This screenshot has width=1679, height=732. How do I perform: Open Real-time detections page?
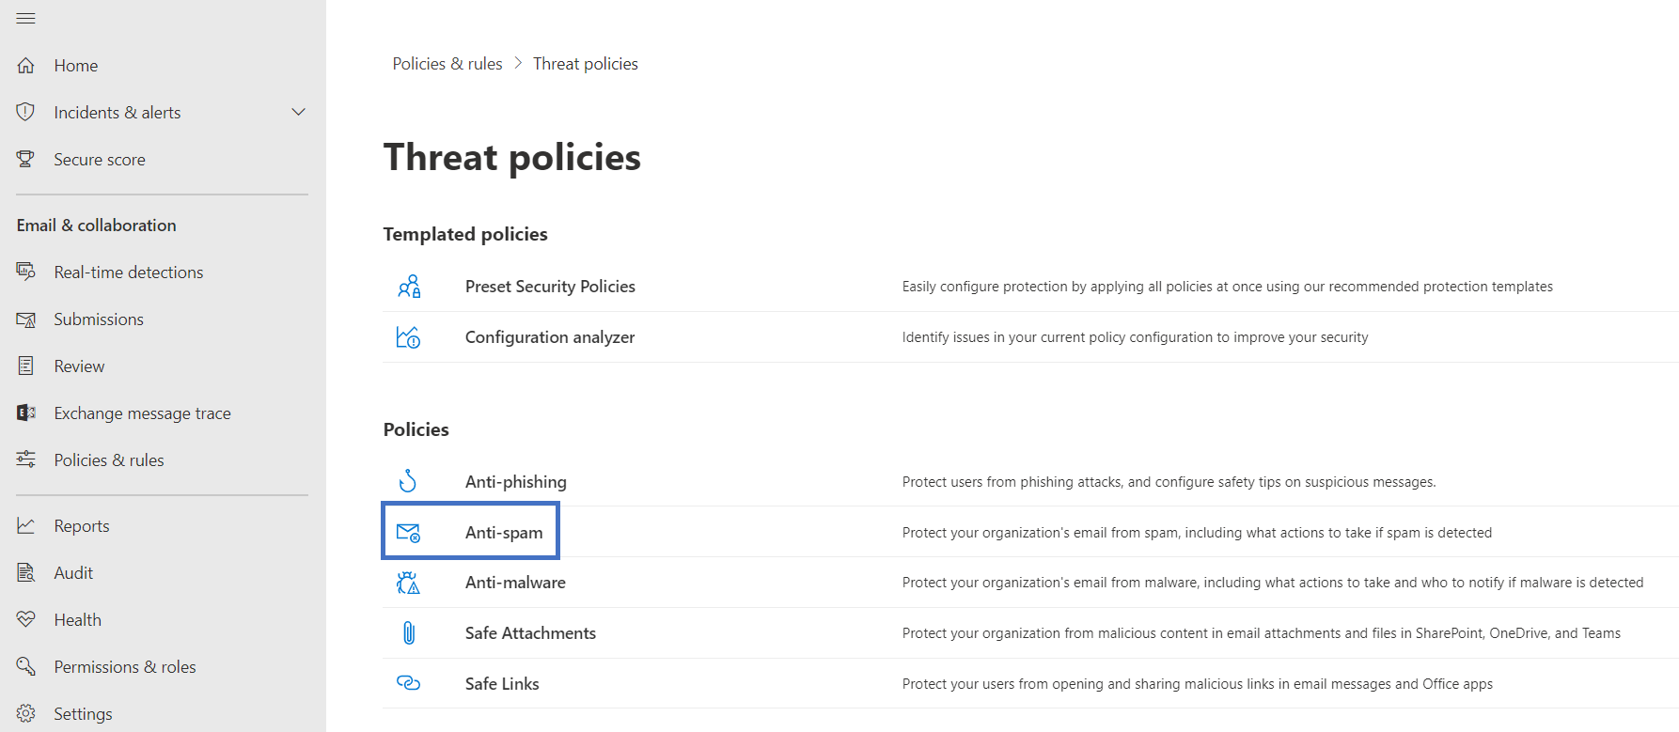click(128, 273)
